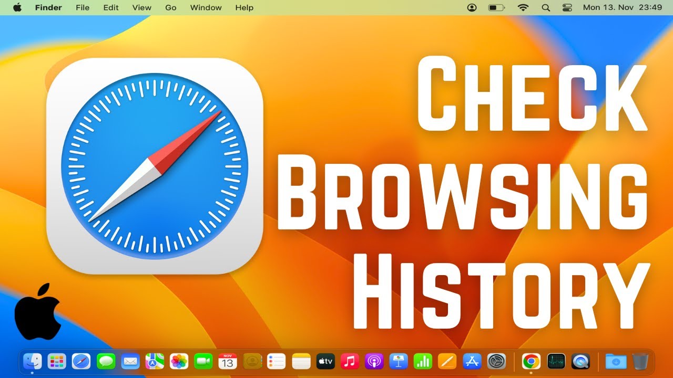
Task: Open the Edit menu
Action: tap(111, 7)
